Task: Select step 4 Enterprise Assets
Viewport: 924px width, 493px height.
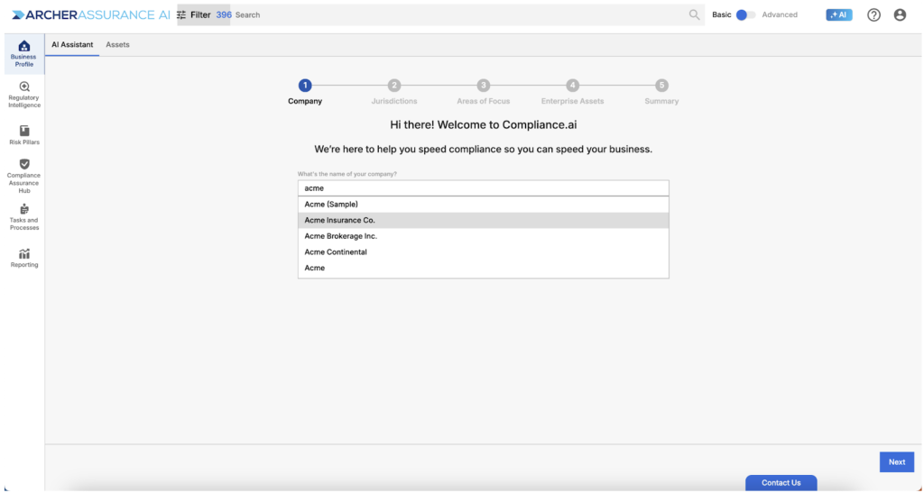Action: click(x=572, y=92)
